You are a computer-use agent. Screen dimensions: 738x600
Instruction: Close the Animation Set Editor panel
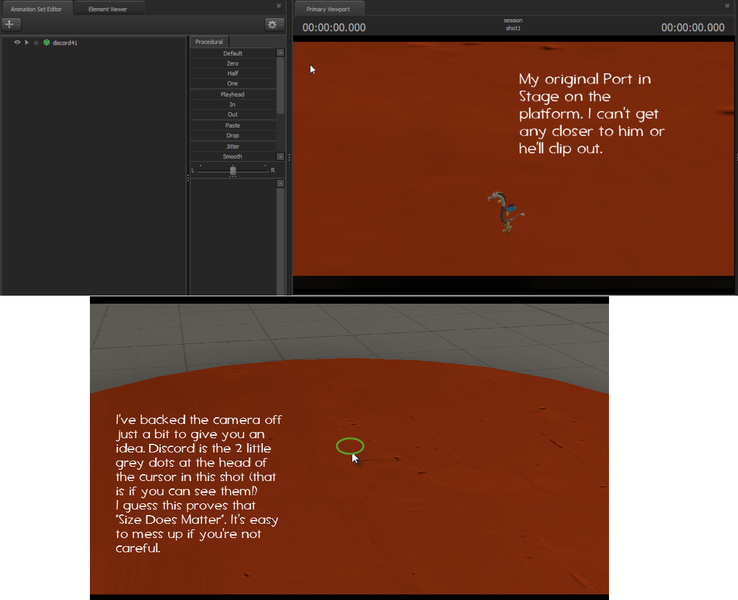(x=278, y=6)
